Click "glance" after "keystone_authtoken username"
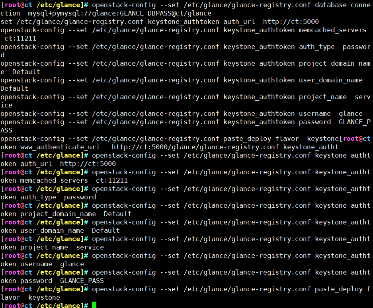This screenshot has height=308, width=373. coord(351,114)
